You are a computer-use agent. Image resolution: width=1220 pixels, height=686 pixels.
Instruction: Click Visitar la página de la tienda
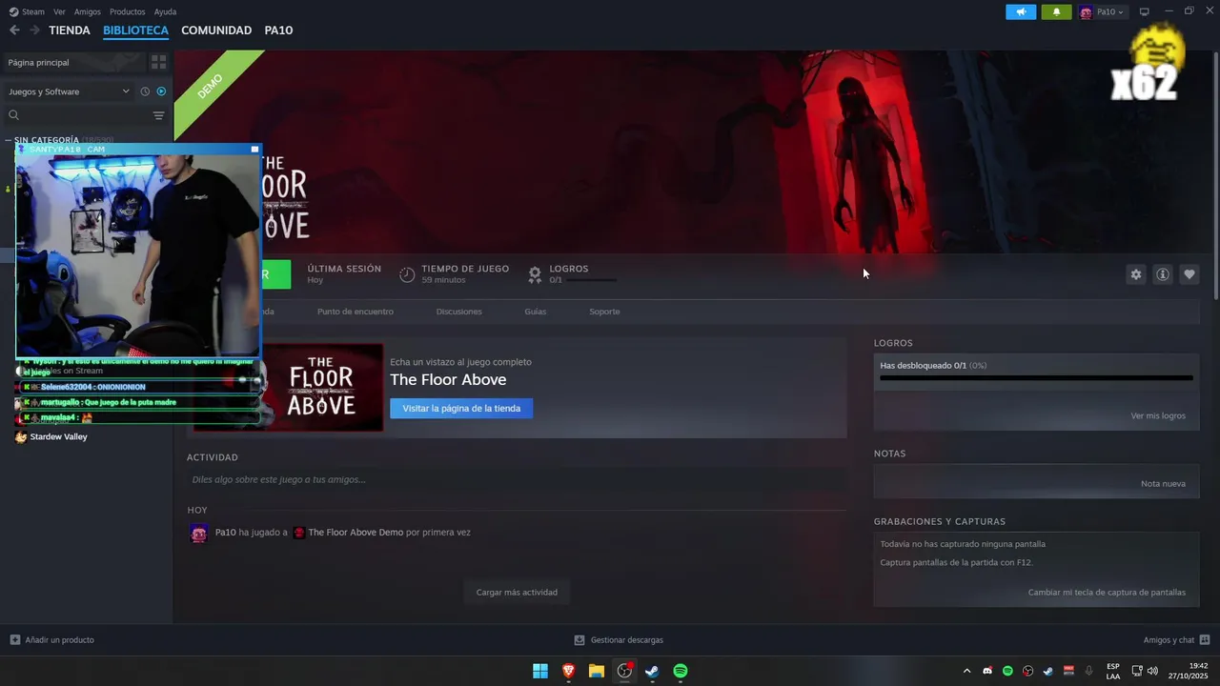click(461, 408)
